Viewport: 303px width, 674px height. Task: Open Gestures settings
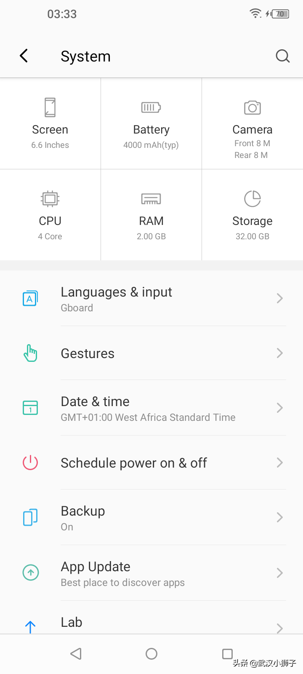pos(88,353)
